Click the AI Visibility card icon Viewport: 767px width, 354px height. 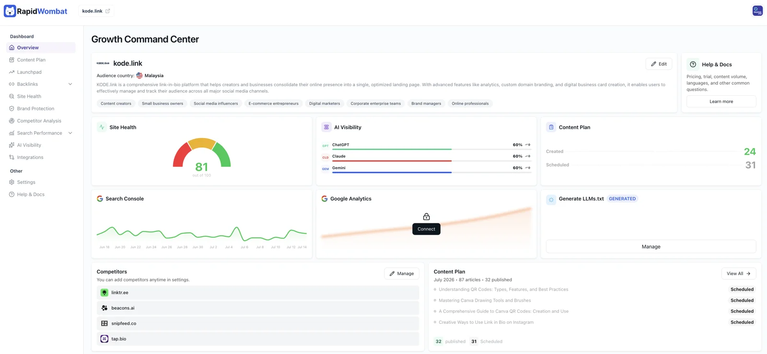point(326,127)
